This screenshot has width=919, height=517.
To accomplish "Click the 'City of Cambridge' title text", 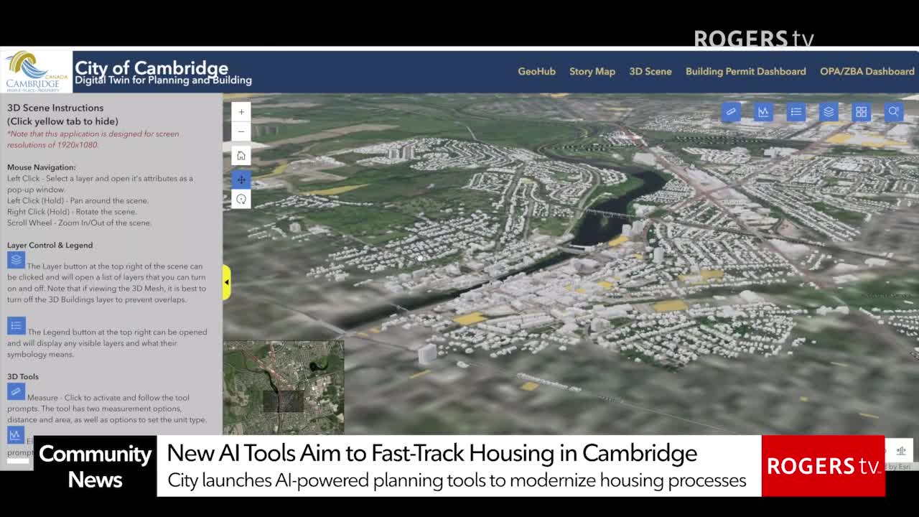I will click(x=151, y=67).
